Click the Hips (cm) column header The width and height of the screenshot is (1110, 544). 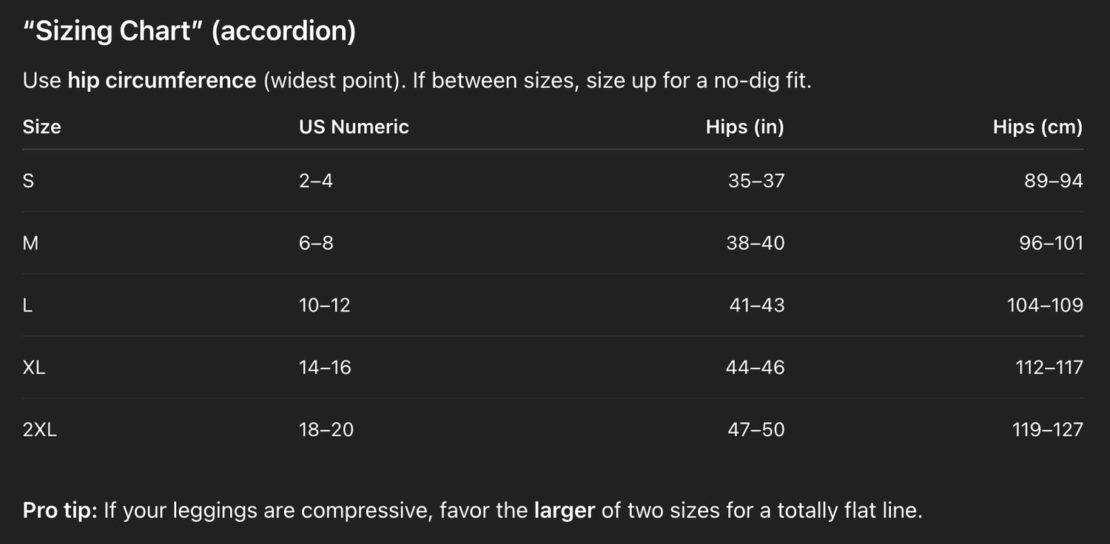tap(1037, 127)
